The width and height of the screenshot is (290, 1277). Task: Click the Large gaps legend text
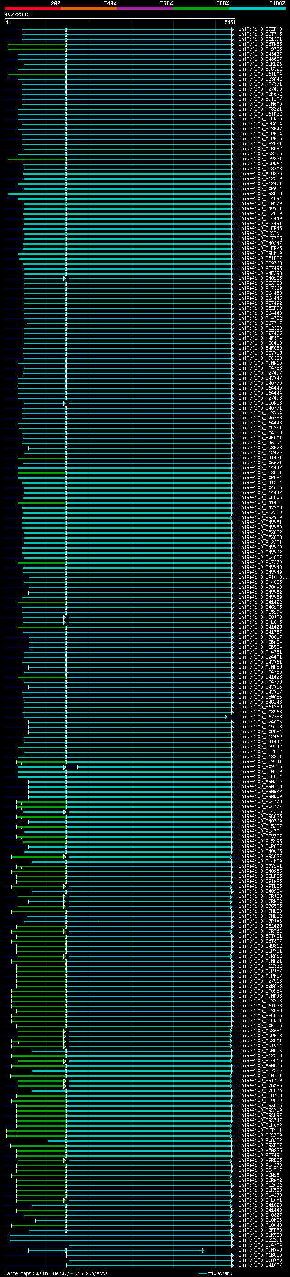pyautogui.click(x=56, y=1273)
